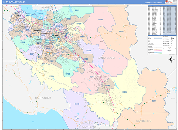Click ZIP code 95023 label
This screenshot has width=178, height=130.
point(154,101)
